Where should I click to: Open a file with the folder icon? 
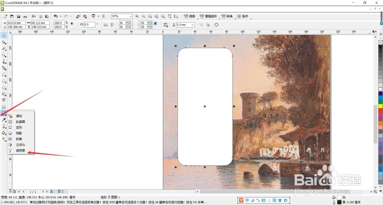point(12,16)
